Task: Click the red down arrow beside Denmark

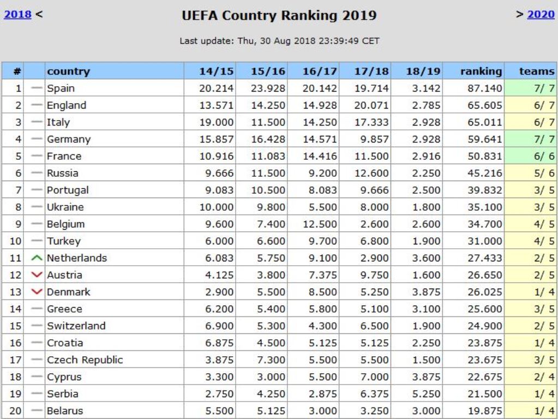Action: point(37,292)
